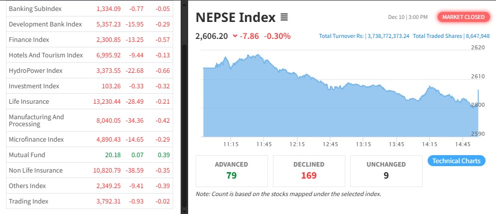The height and width of the screenshot is (214, 496).
Task: Select Manufacturing And Processing index
Action: point(36,120)
